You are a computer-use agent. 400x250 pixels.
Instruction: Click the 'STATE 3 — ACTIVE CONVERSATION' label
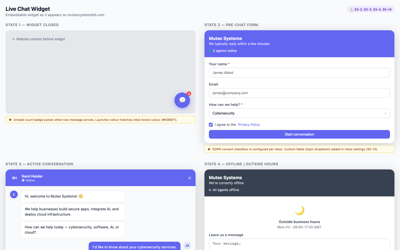pos(39,164)
